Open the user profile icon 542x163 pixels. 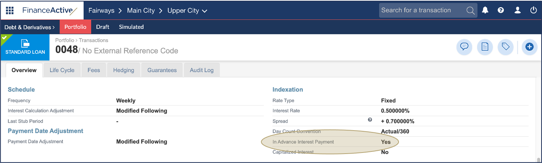click(x=517, y=10)
